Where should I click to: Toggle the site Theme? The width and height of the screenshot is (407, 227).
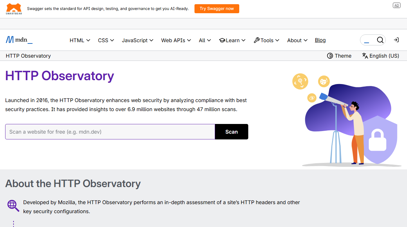point(339,56)
